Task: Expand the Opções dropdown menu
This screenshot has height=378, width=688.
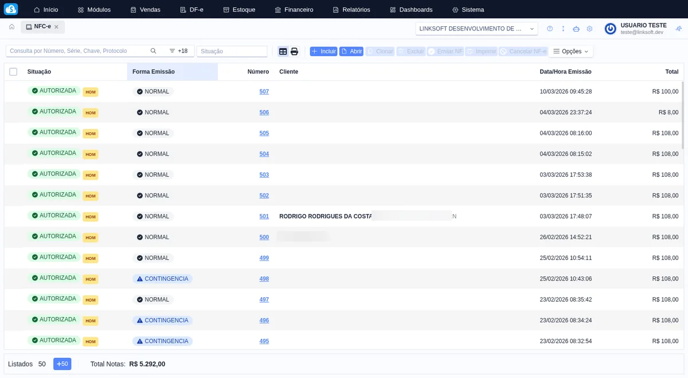Action: coord(570,52)
